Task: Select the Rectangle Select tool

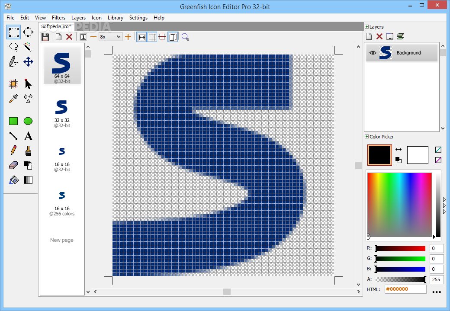Action: pos(13,32)
